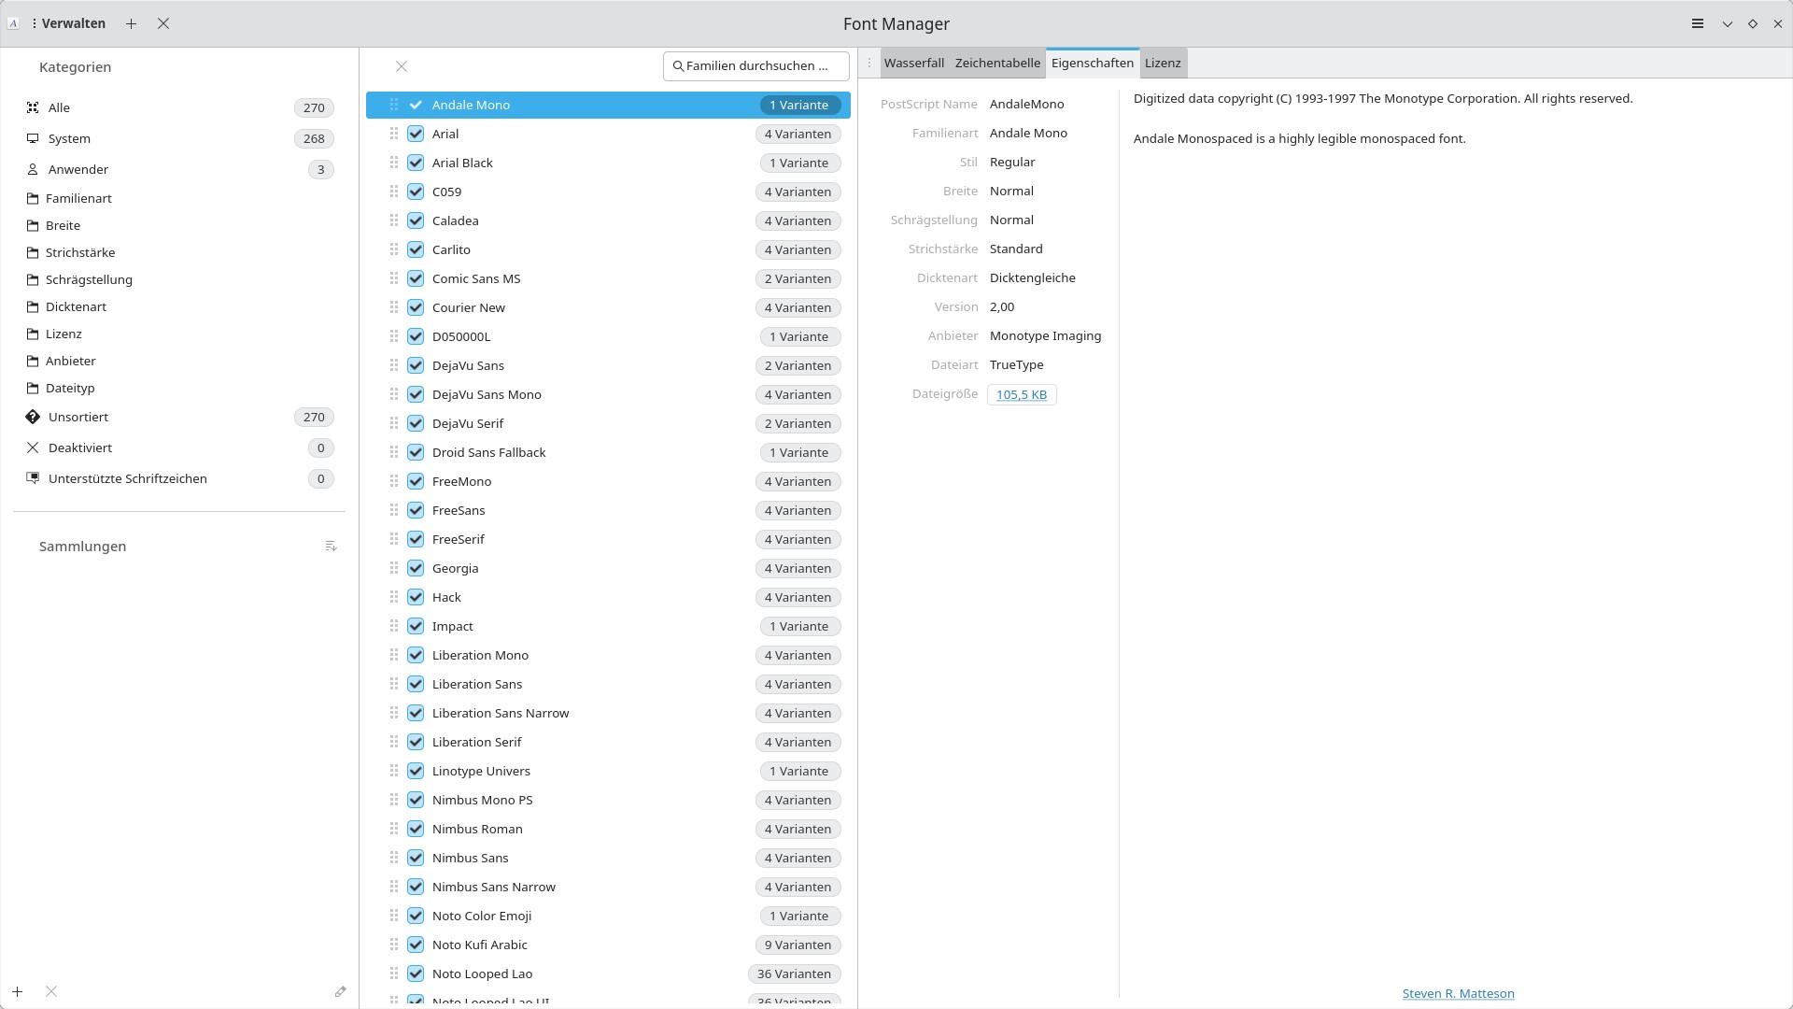Image resolution: width=1793 pixels, height=1009 pixels.
Task: Click the 9 Varianten badge
Action: 798,945
